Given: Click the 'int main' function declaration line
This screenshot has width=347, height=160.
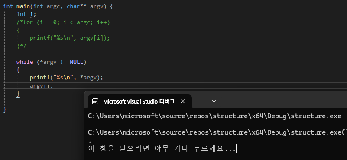Looking at the screenshot, I should click(58, 6).
